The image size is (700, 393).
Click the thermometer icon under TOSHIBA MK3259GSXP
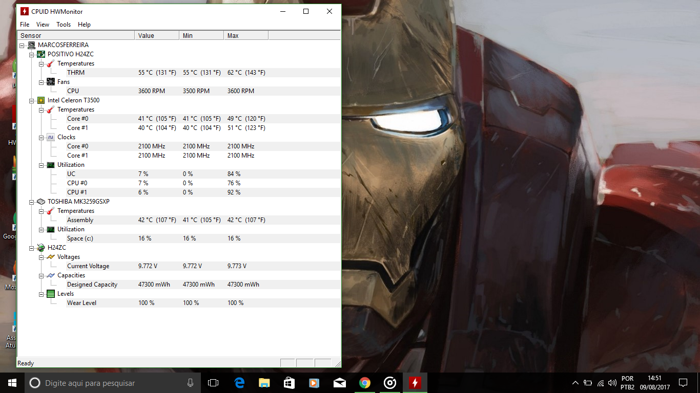click(x=50, y=211)
